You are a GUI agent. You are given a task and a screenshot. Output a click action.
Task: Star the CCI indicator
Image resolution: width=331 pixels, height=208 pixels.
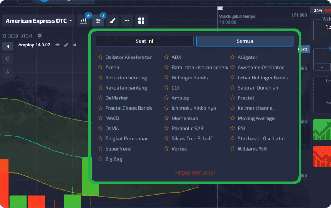[x=166, y=87]
